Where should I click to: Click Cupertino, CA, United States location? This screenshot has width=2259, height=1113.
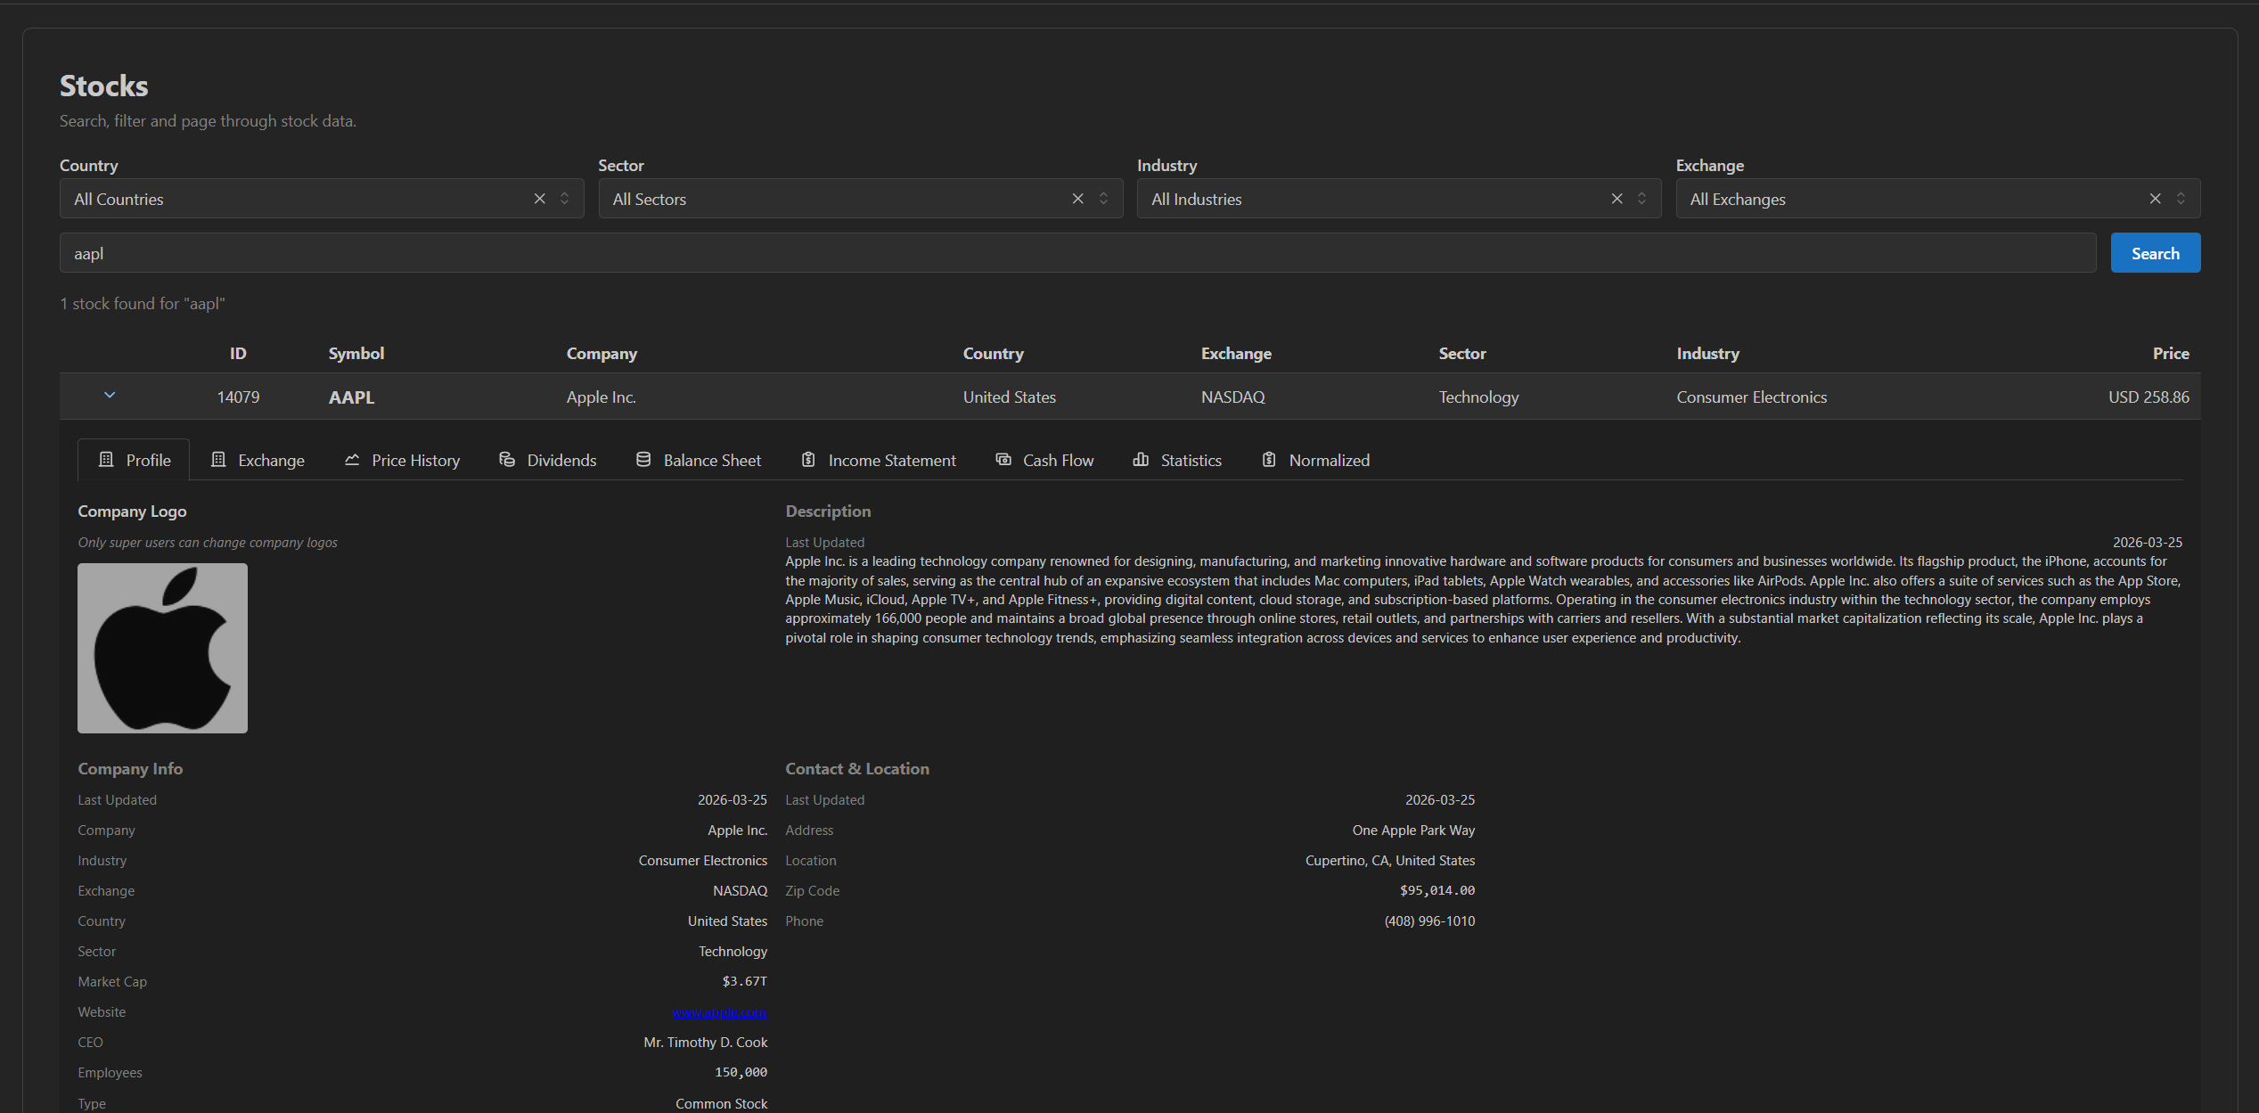point(1390,861)
